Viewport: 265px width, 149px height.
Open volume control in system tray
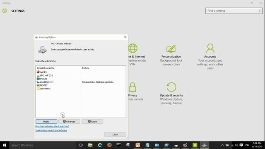click(x=236, y=145)
